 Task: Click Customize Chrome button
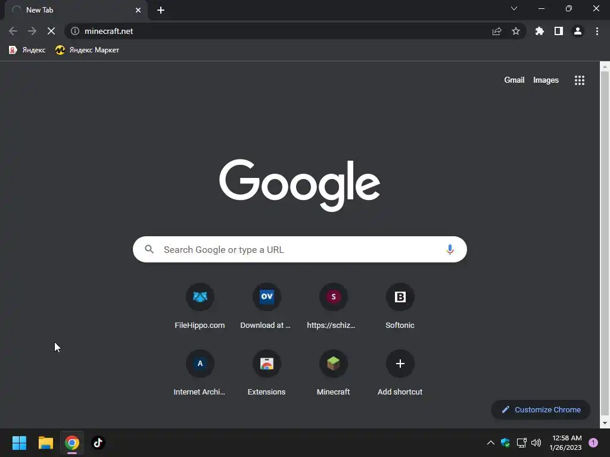[x=541, y=409]
